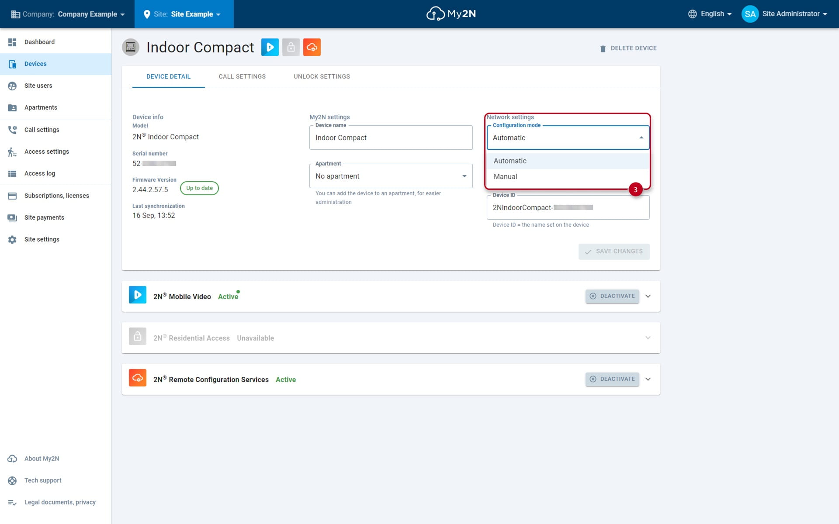Switch to the Device Detail tab
The width and height of the screenshot is (839, 524).
point(168,76)
